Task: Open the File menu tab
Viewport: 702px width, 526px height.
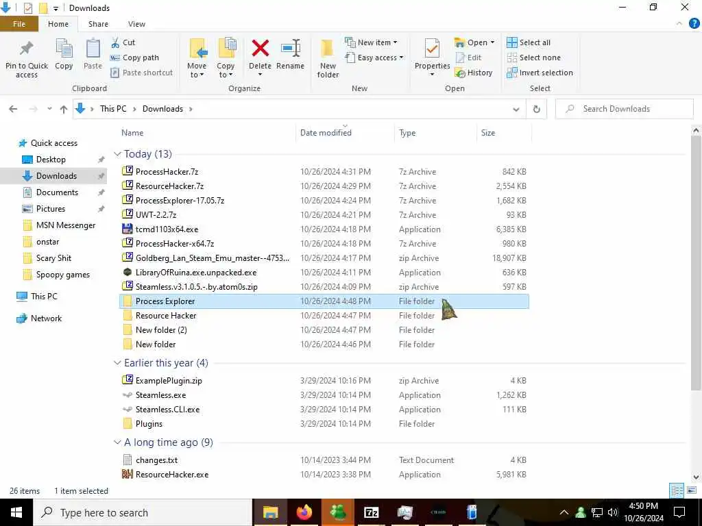Action: [19, 24]
